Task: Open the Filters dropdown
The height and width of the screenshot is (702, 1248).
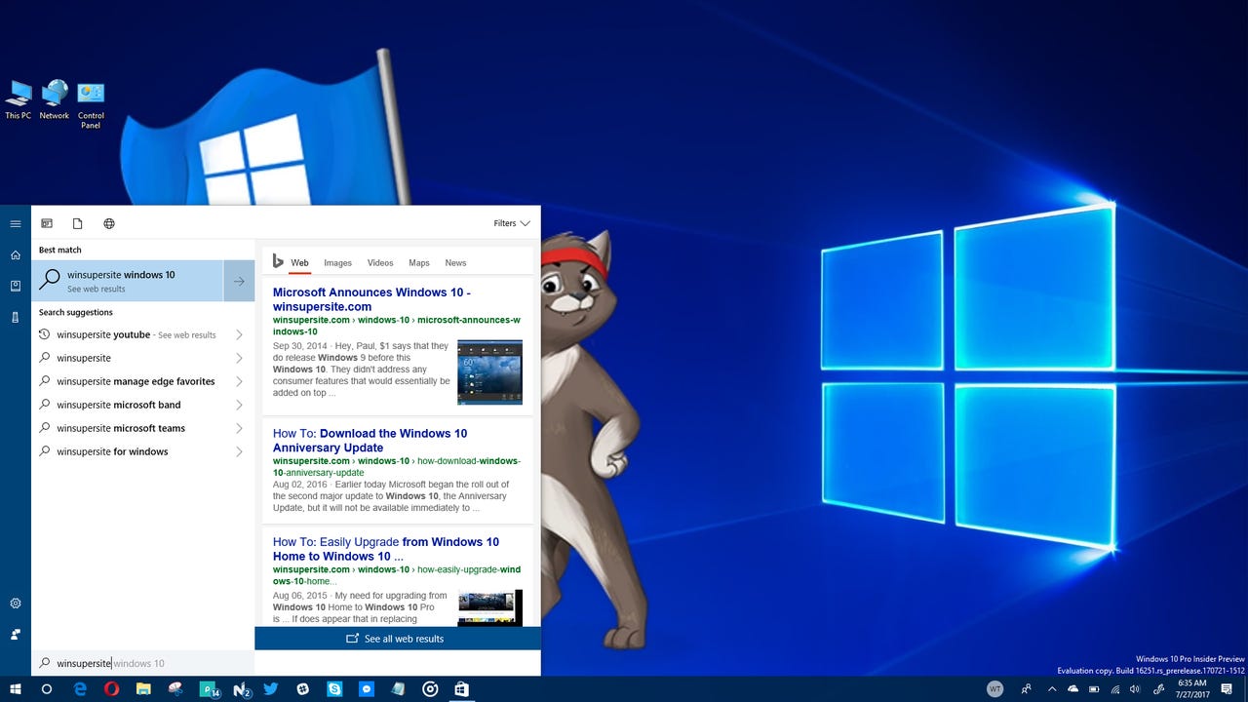Action: 511,222
